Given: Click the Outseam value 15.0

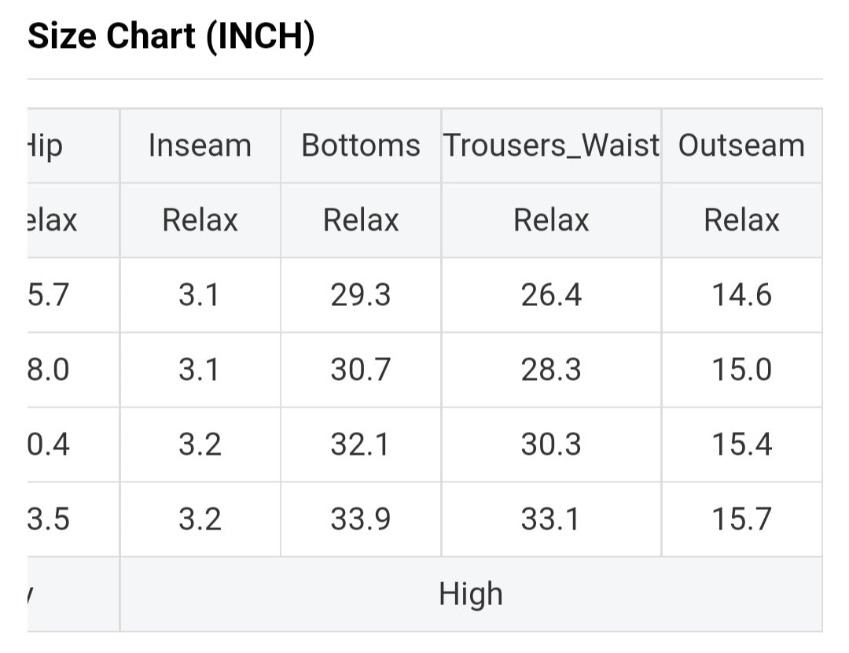Looking at the screenshot, I should coord(741,370).
